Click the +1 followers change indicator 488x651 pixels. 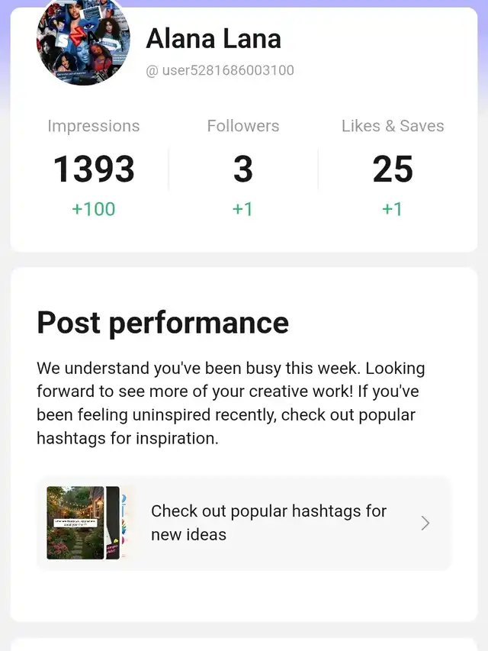pyautogui.click(x=243, y=209)
